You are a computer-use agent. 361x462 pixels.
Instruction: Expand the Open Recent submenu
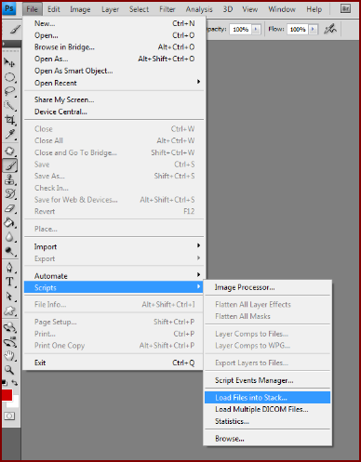(x=114, y=83)
